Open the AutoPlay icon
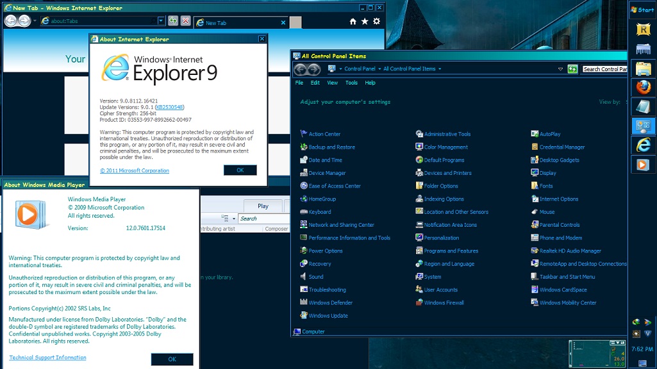The width and height of the screenshot is (657, 369). click(535, 134)
